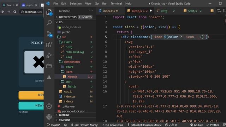Viewport: 226px width, 127px height.
Task: Open the Edit menu
Action: click(x=64, y=4)
